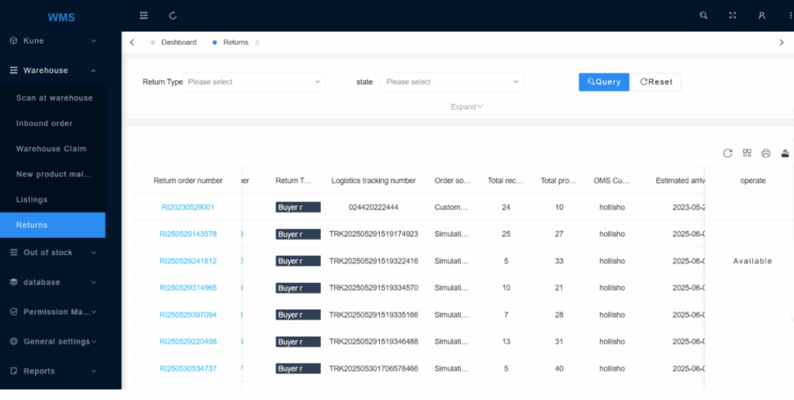Open the Return Type dropdown
This screenshot has height=400, width=794.
pyautogui.click(x=254, y=82)
